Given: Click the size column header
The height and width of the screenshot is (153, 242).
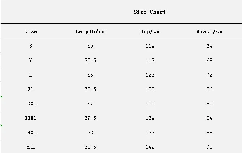Looking at the screenshot, I should (x=31, y=32).
